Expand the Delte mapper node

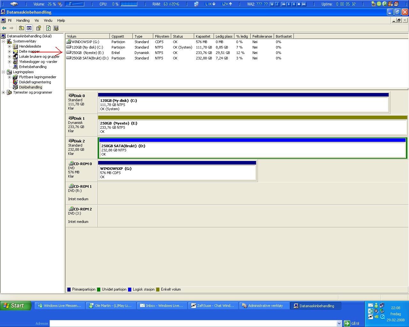pyautogui.click(x=10, y=51)
